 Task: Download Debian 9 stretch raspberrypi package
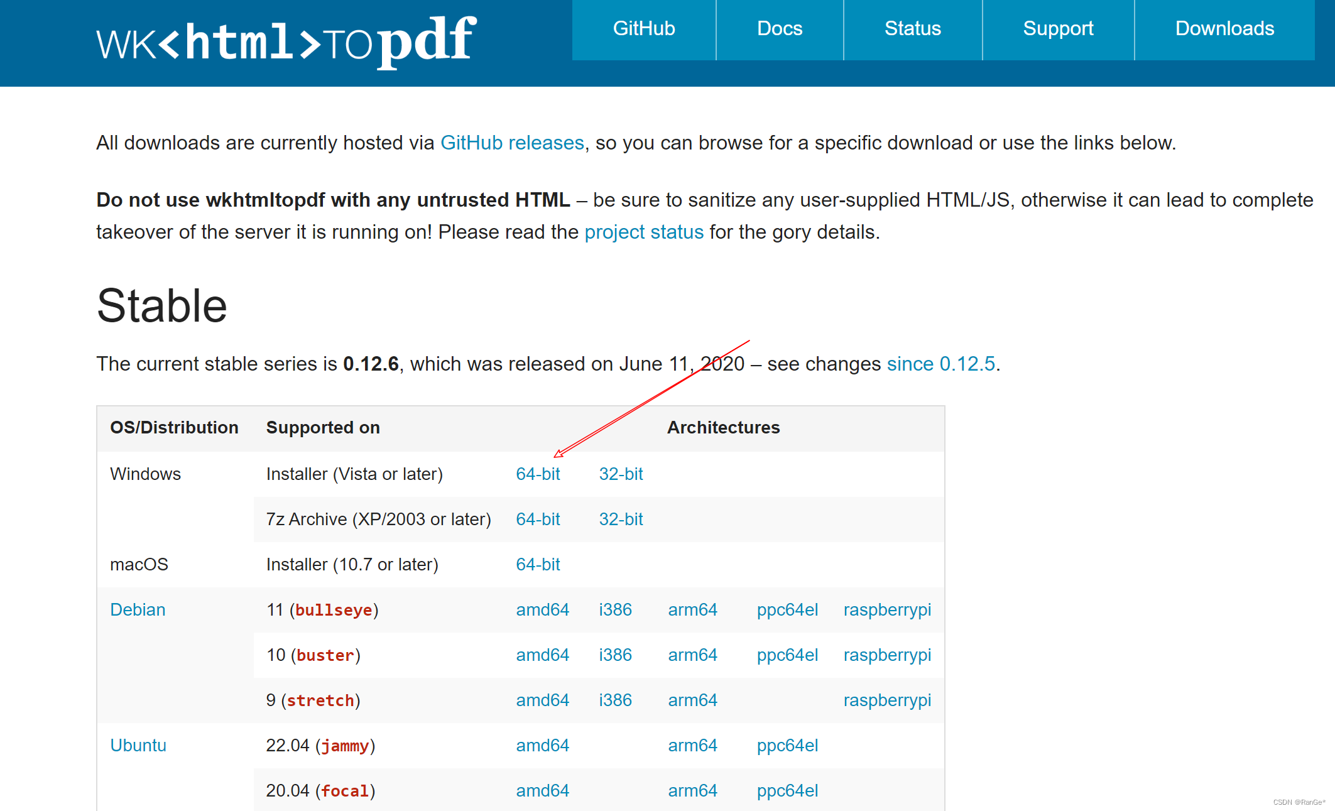pos(887,700)
